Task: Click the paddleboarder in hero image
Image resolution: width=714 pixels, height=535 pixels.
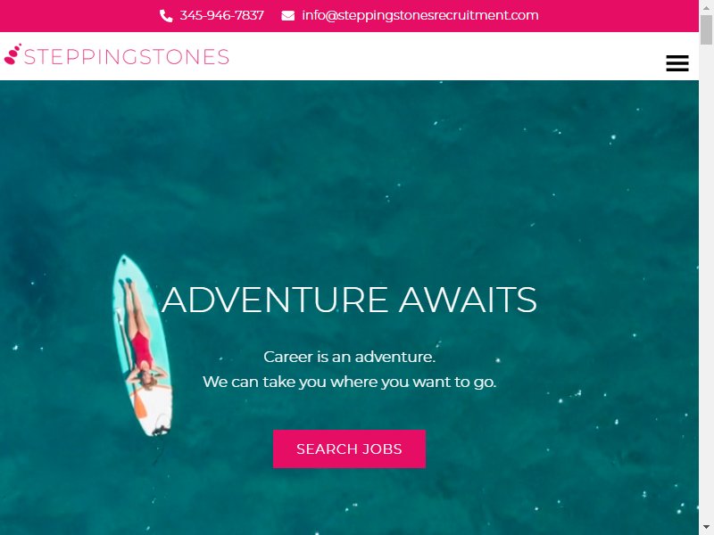Action: 141,334
